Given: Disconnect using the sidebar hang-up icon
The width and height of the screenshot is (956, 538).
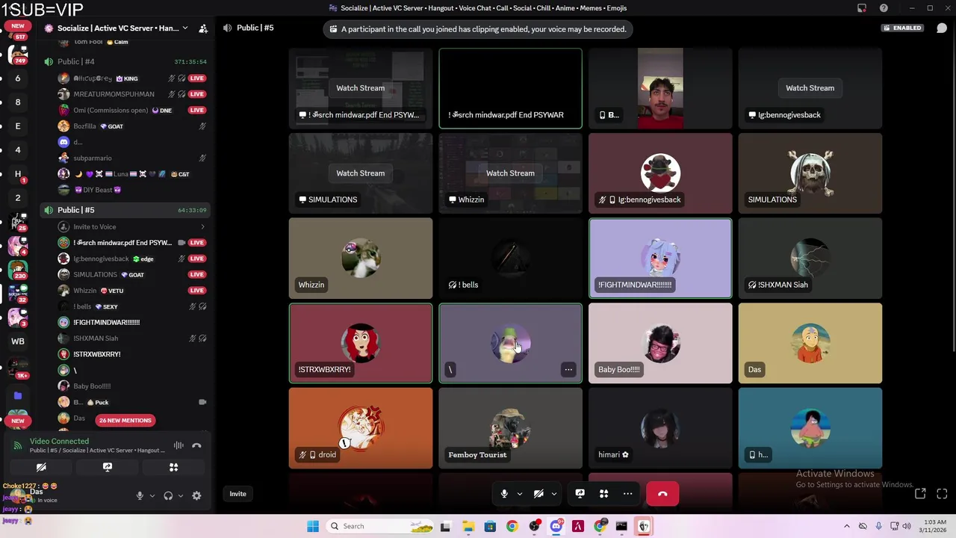Looking at the screenshot, I should click(x=196, y=445).
